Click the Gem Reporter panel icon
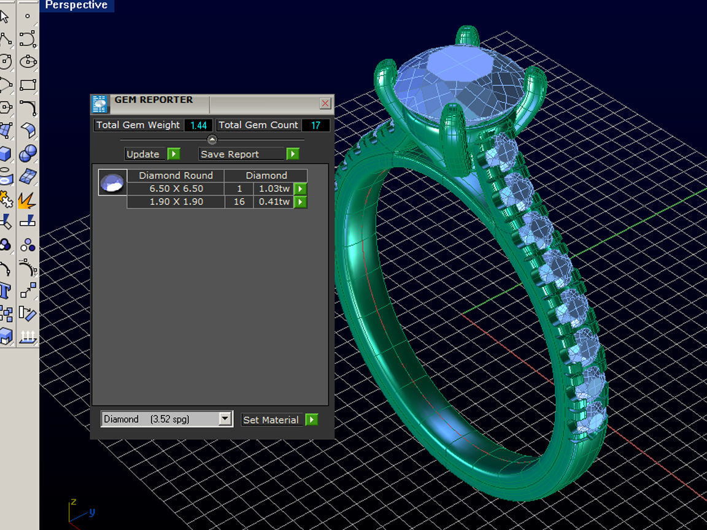The height and width of the screenshot is (530, 707). pos(99,104)
